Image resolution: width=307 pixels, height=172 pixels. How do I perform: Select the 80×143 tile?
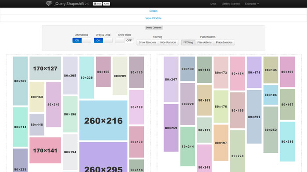204,70
